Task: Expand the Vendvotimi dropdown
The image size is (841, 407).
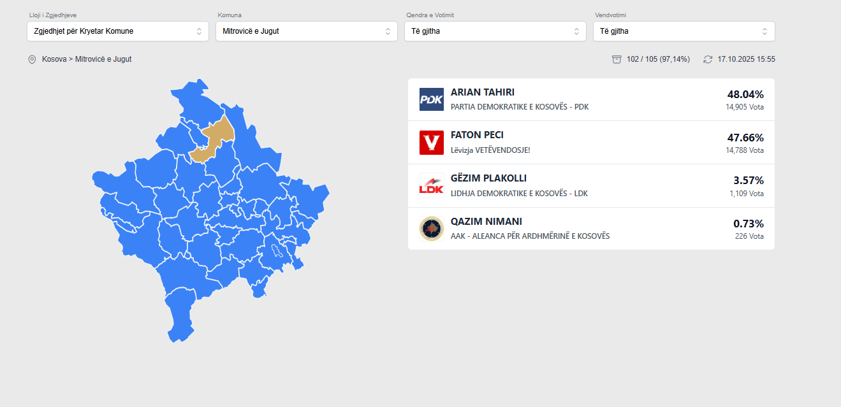Action: (x=684, y=31)
